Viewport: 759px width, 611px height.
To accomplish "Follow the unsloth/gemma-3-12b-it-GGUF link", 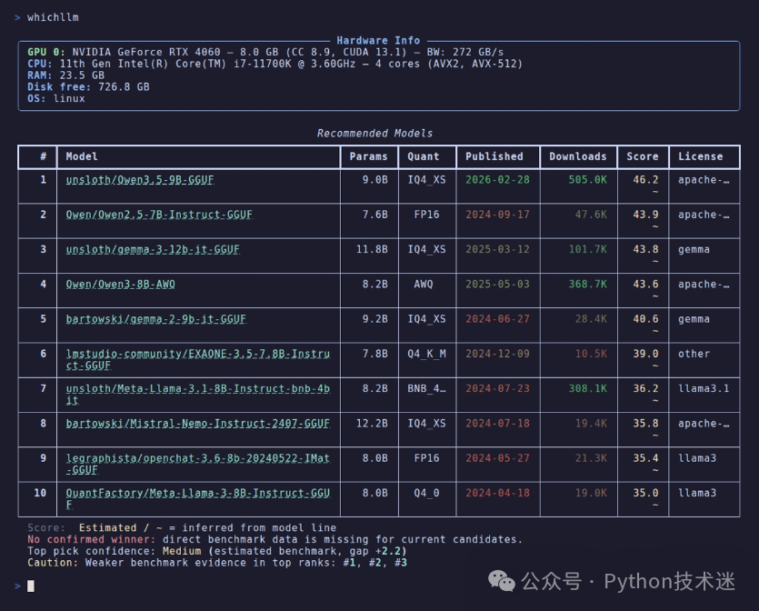I will 153,250.
